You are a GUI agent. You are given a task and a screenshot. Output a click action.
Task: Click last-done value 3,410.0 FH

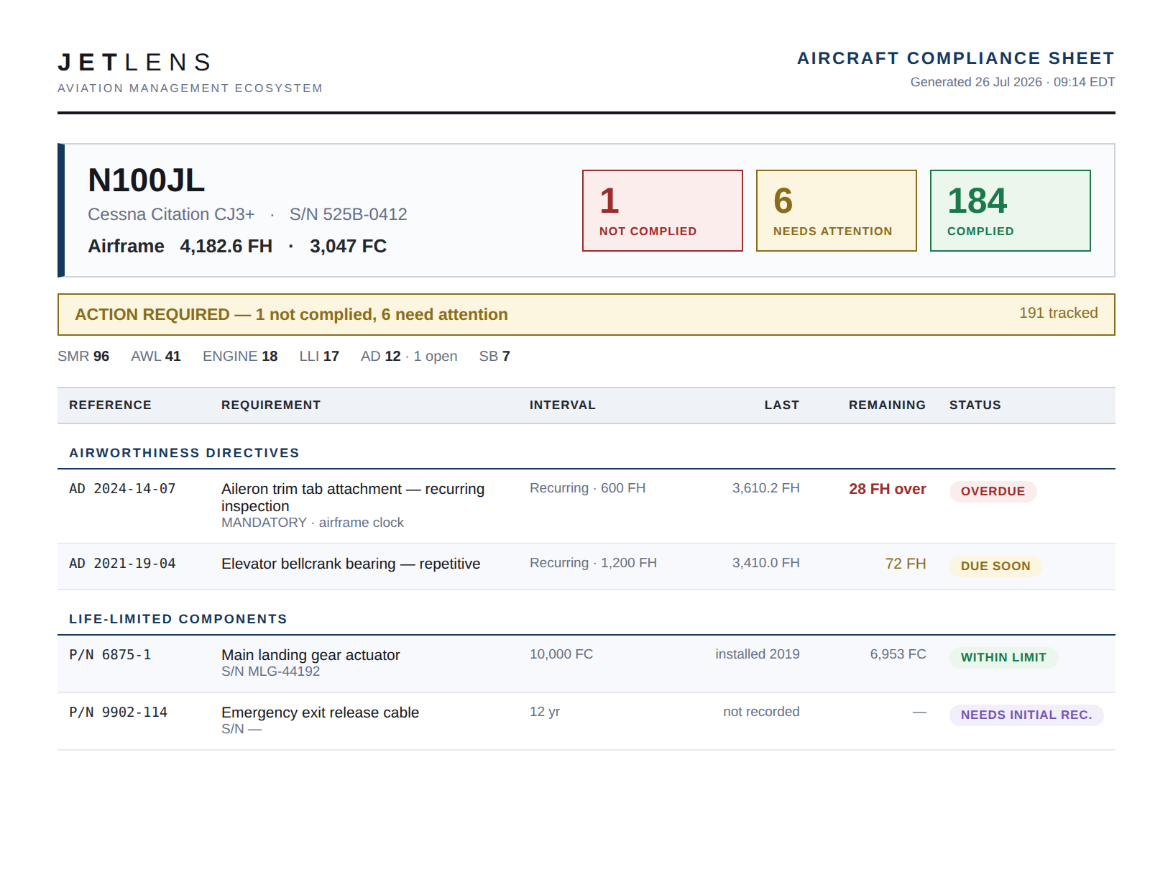765,563
